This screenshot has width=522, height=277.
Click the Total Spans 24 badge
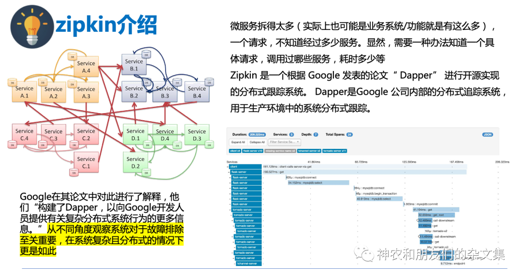tap(349, 134)
